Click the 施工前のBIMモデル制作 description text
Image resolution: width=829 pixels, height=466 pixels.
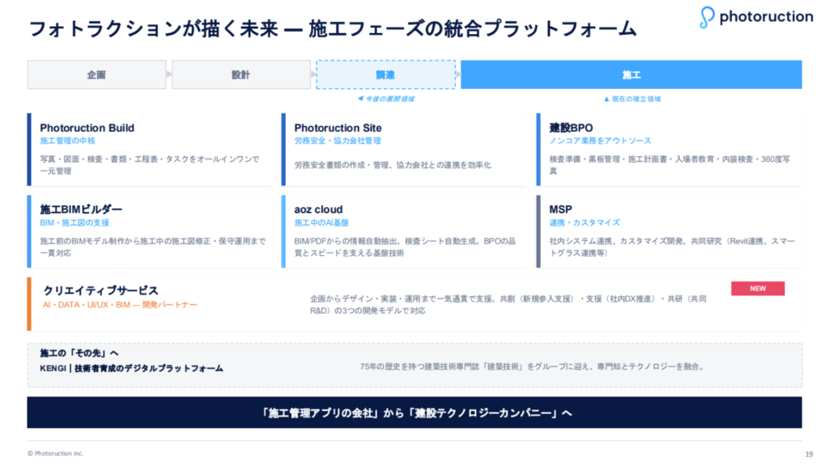click(153, 247)
